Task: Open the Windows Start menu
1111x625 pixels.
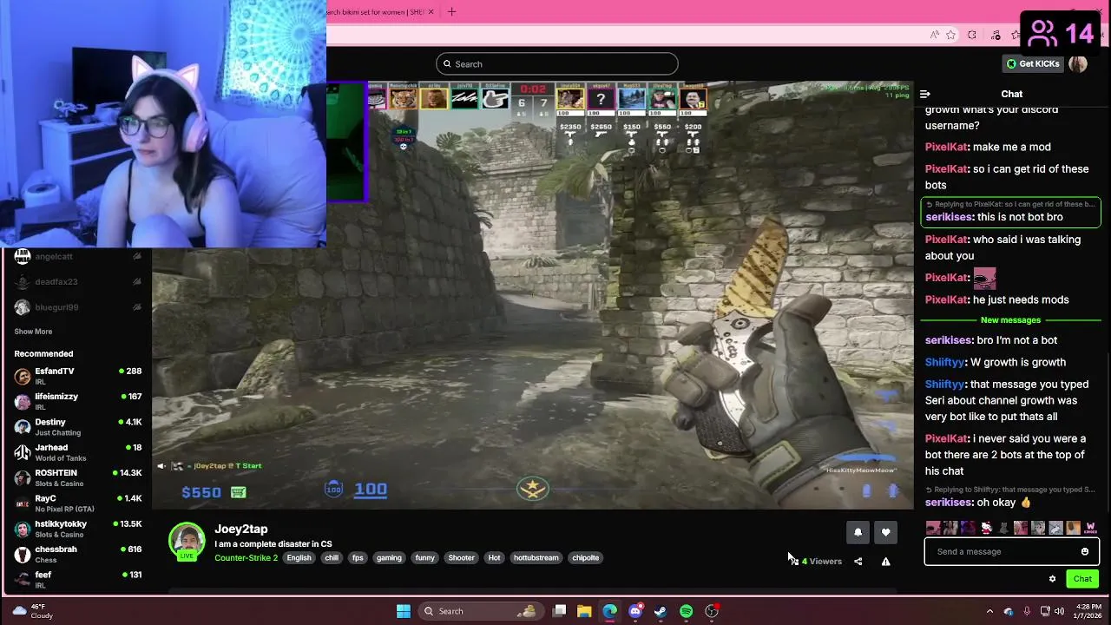Action: (404, 611)
